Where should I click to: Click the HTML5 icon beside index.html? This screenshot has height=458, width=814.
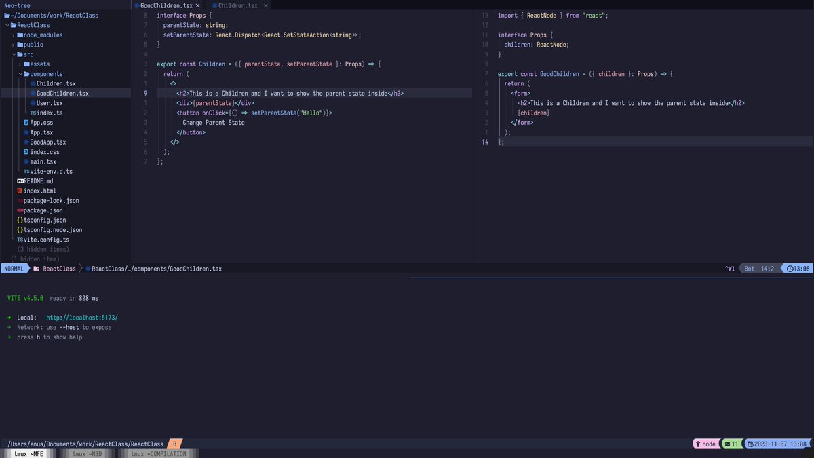[20, 191]
